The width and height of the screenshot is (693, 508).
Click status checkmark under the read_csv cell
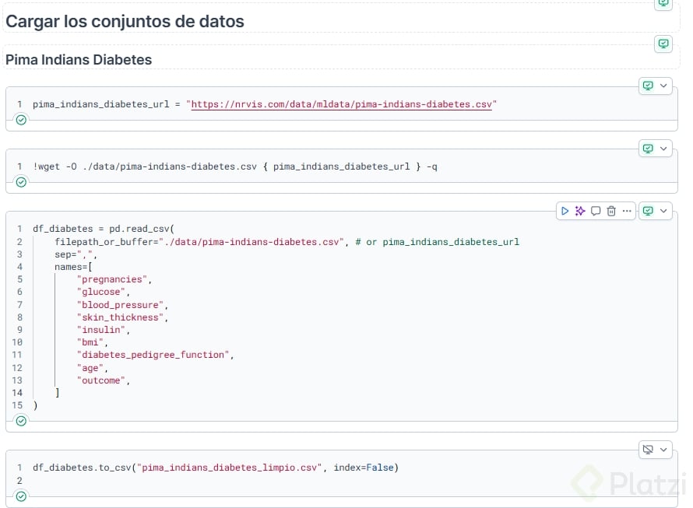21,421
